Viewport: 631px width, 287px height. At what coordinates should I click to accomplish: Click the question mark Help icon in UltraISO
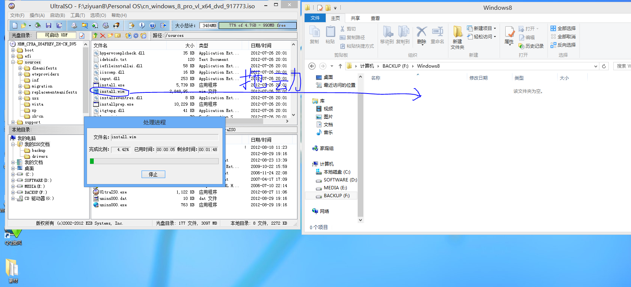152,26
